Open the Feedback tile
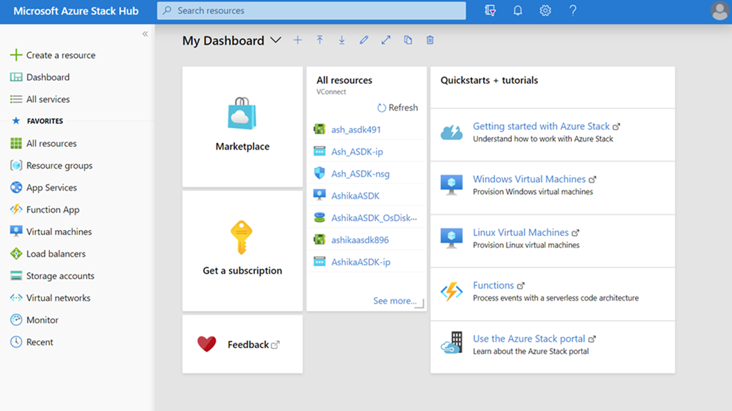This screenshot has height=411, width=732. (x=242, y=344)
